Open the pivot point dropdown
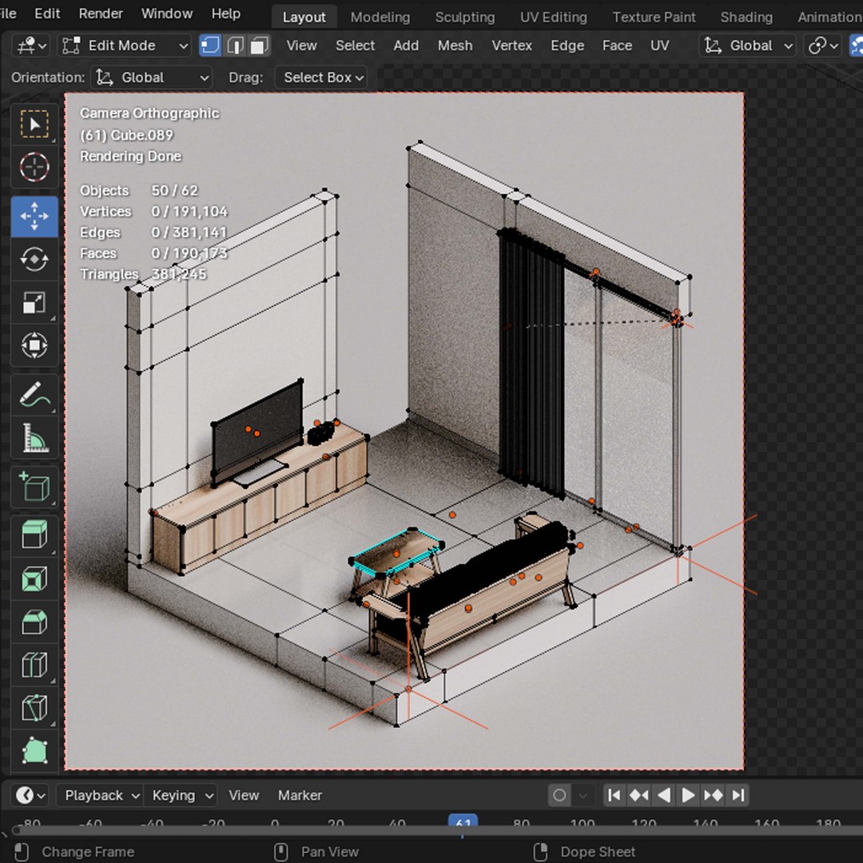 click(823, 46)
